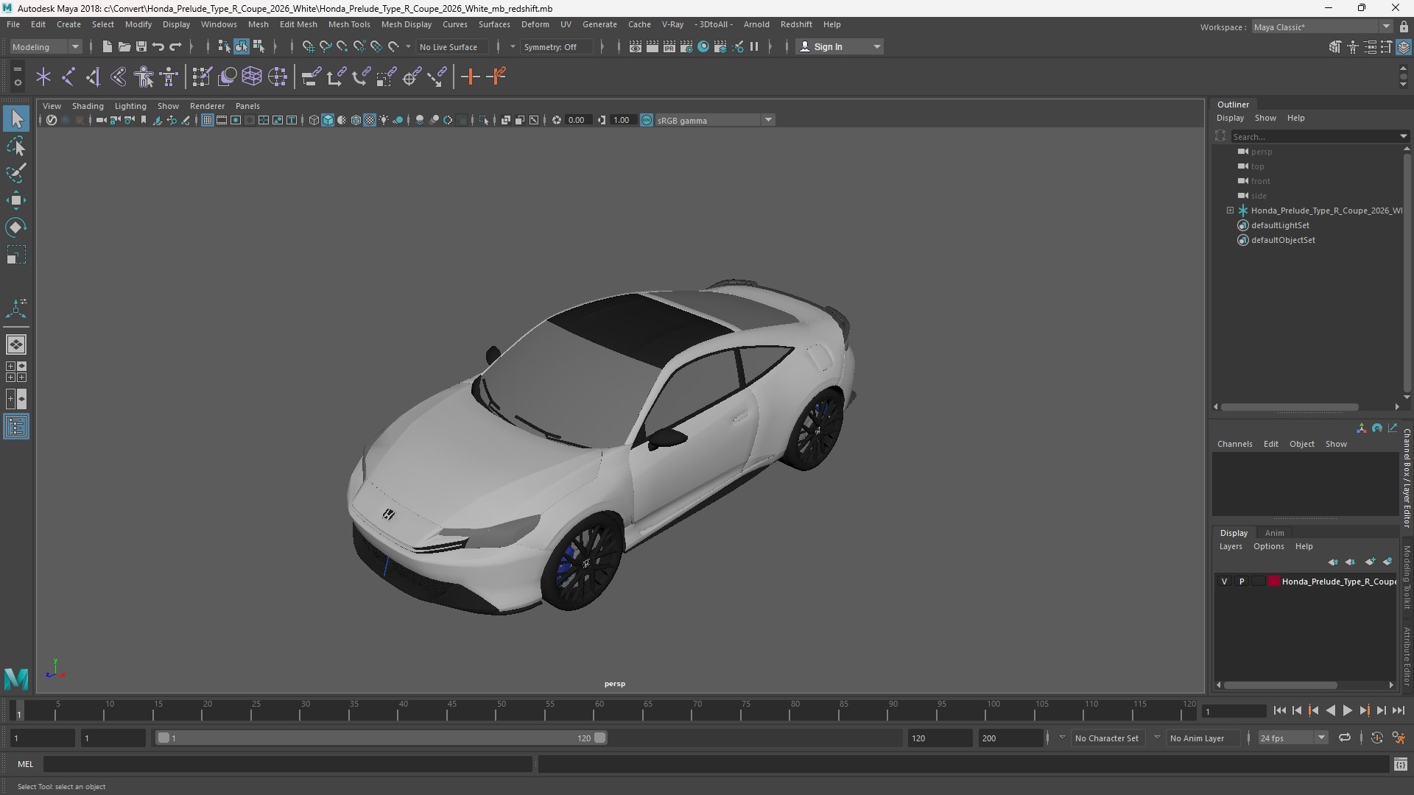Toggle textured display checker icon

click(370, 120)
